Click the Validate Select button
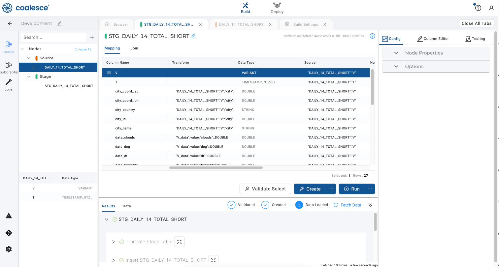Viewport: 499px width, 267px height. pyautogui.click(x=265, y=189)
